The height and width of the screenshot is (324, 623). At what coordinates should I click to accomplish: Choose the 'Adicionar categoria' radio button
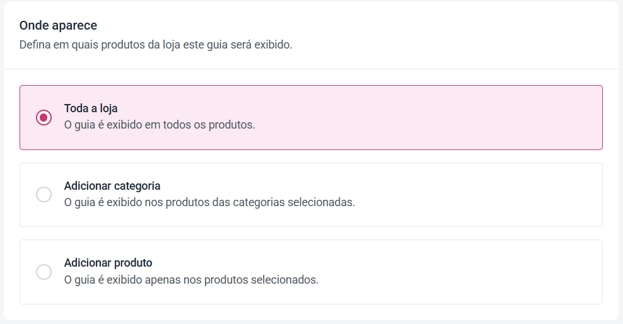coord(44,195)
